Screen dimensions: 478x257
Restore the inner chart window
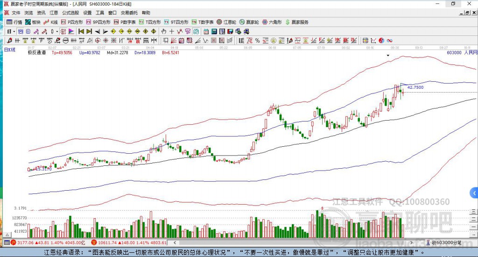467,13
